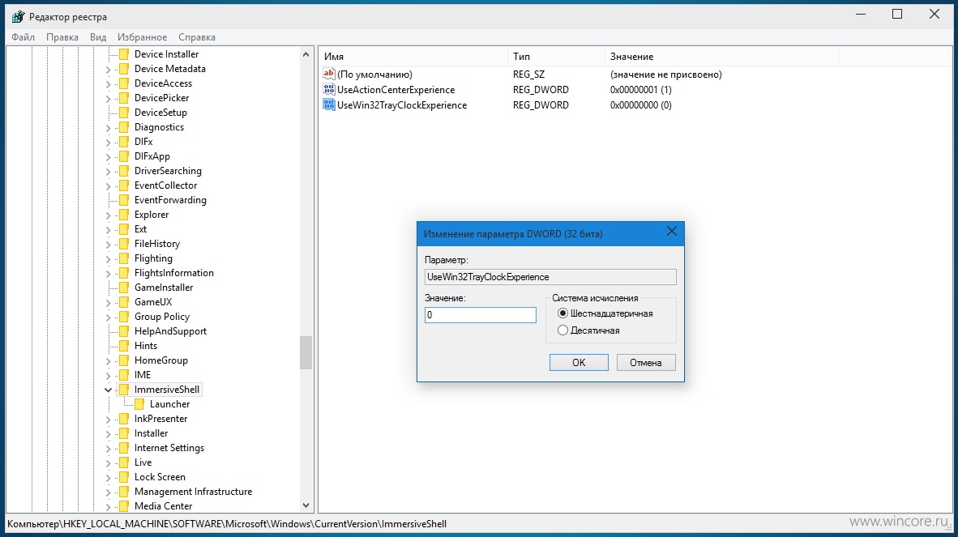Select the FlightsInformation tree item
958x537 pixels.
point(174,273)
